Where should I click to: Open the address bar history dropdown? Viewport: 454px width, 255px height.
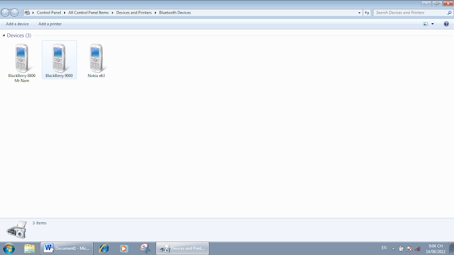(359, 12)
